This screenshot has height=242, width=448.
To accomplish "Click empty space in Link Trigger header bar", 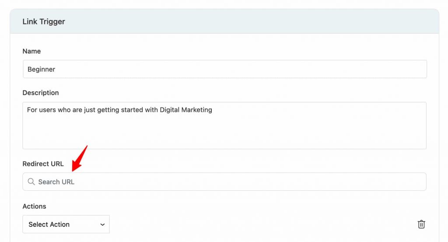I will (x=252, y=21).
